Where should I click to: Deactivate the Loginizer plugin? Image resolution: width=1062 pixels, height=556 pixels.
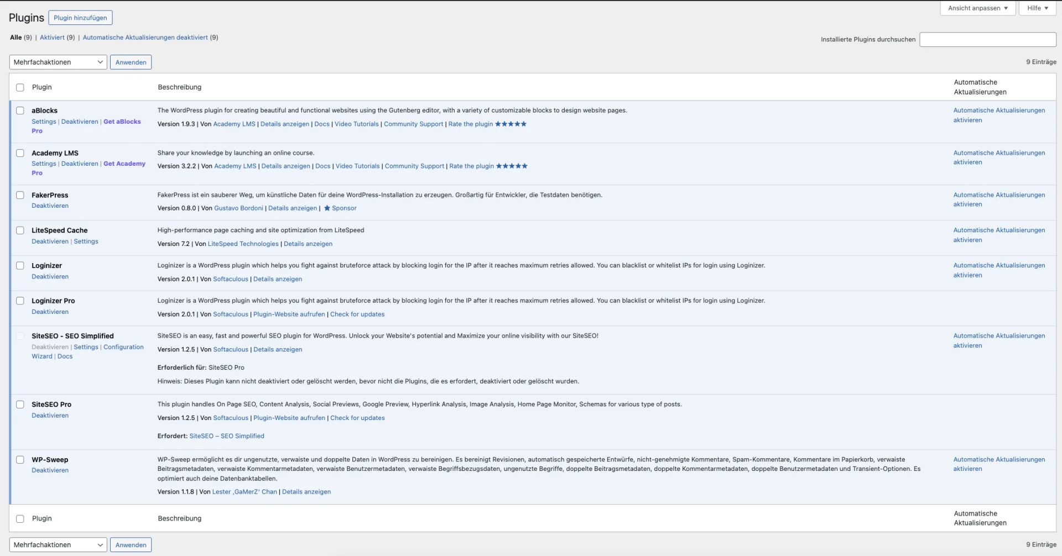tap(50, 277)
